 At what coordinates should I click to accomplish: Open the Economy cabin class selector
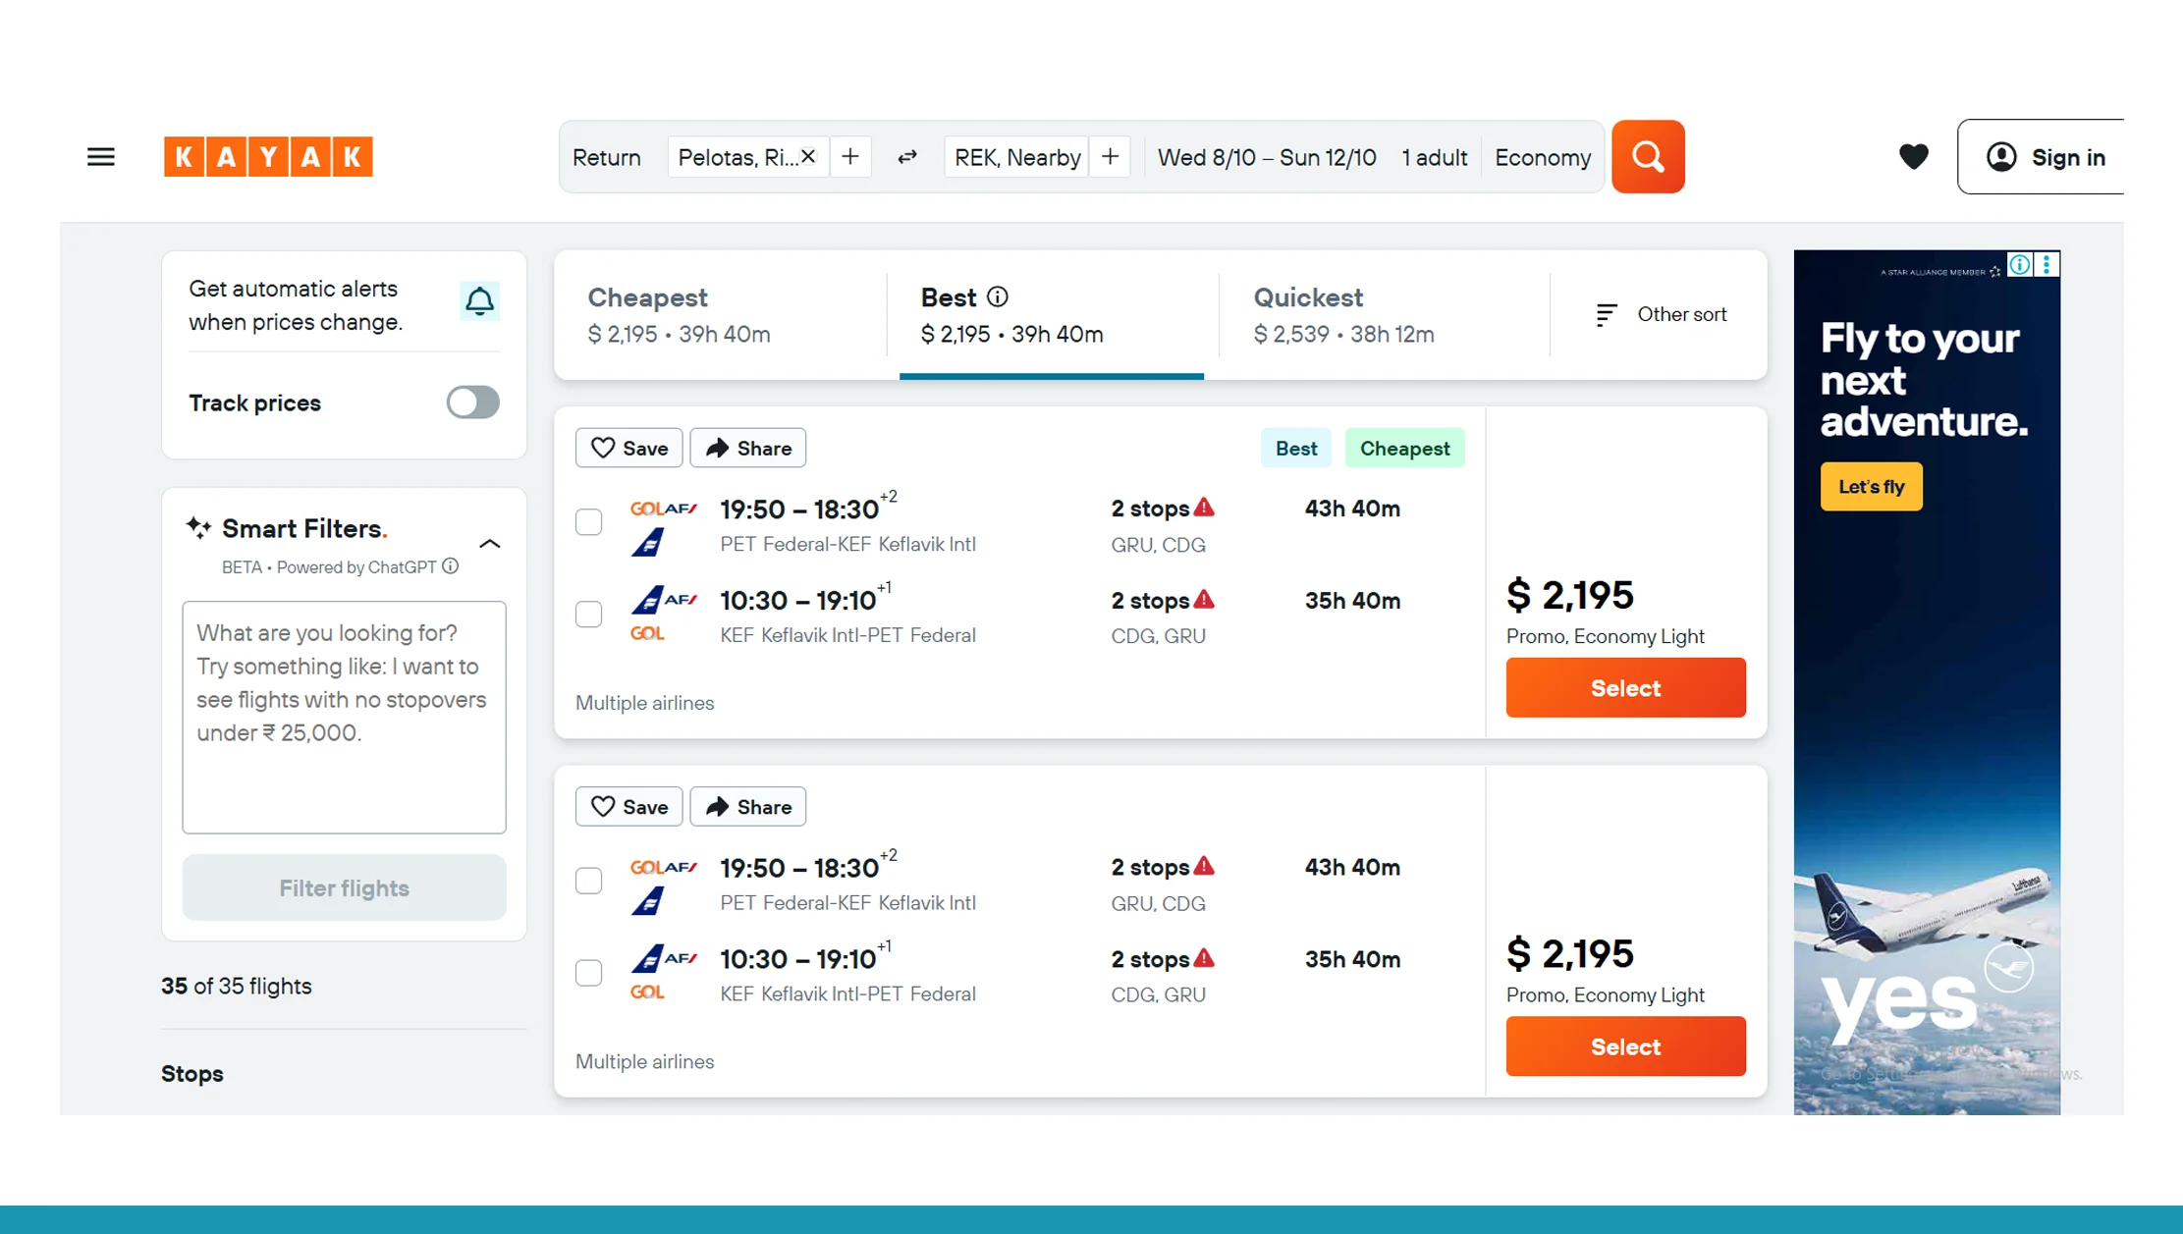point(1542,157)
